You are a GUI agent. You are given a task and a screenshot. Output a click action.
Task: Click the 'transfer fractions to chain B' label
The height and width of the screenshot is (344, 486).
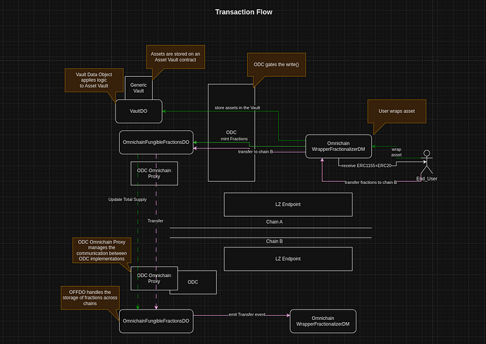tap(370, 183)
